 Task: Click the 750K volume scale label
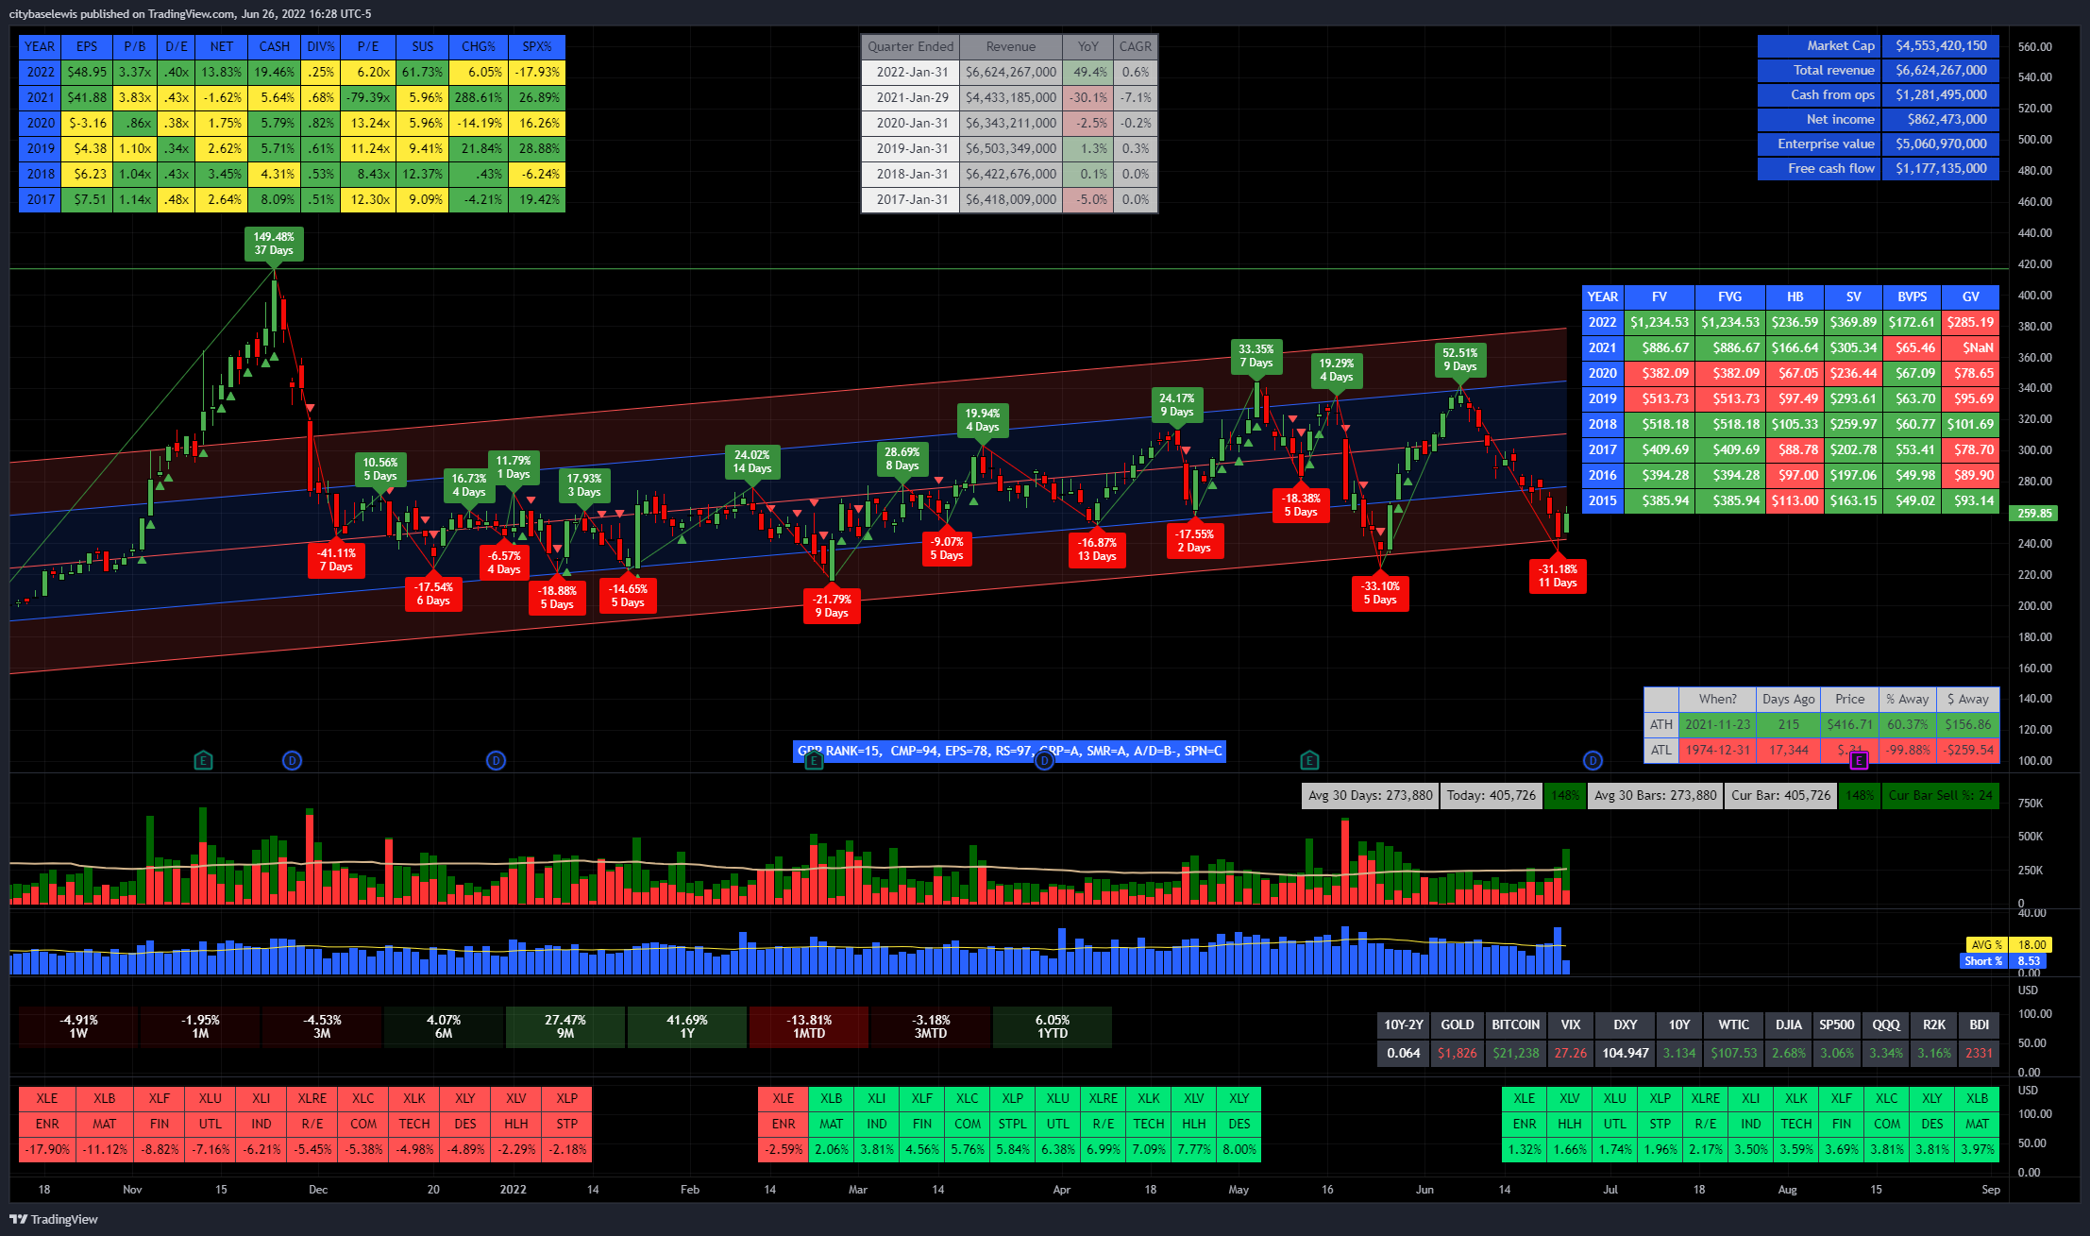click(x=2030, y=804)
